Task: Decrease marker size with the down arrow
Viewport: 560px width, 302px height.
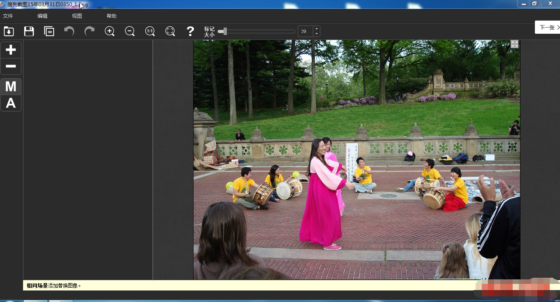Action: [316, 34]
